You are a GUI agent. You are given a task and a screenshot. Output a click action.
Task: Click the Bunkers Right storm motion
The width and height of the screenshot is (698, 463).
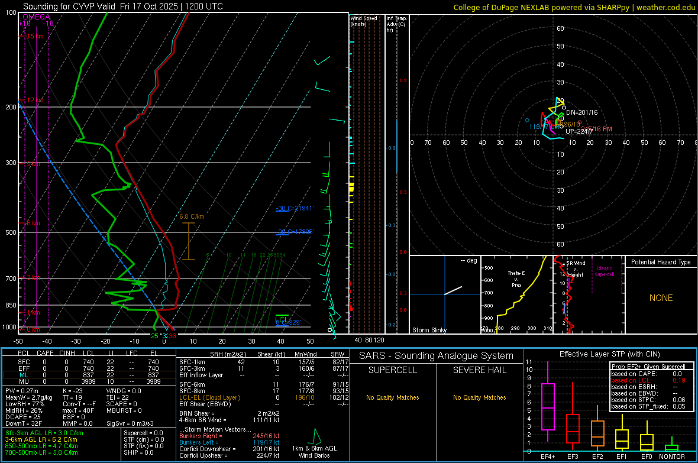click(x=229, y=436)
